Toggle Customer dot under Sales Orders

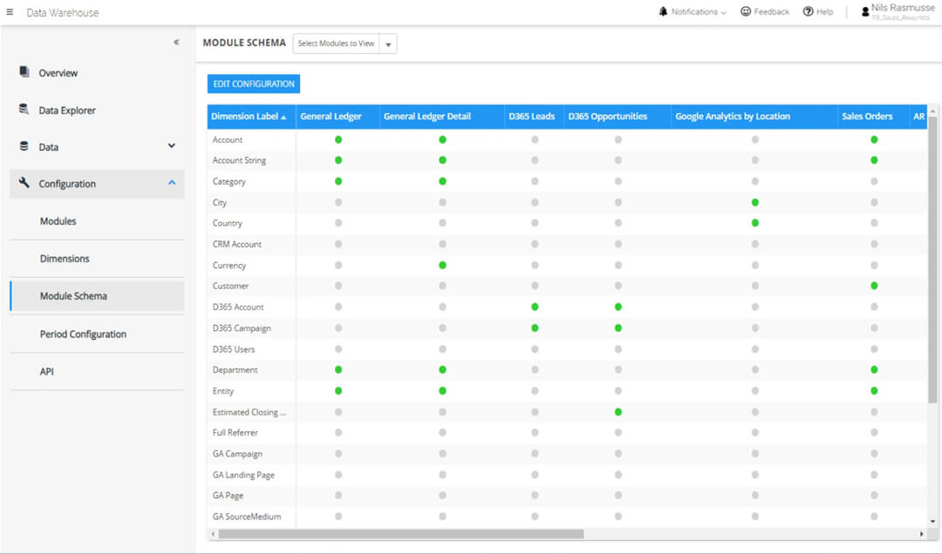coord(874,286)
